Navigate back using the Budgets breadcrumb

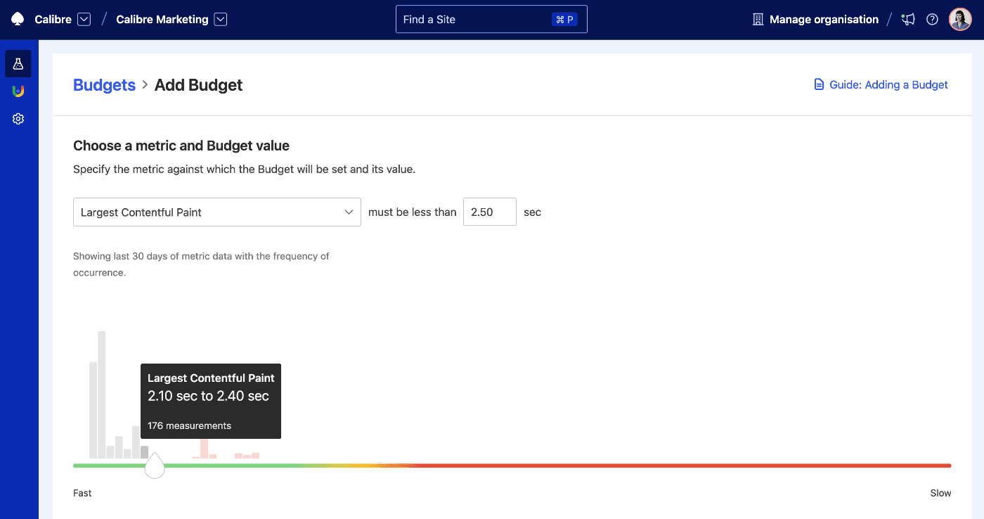point(104,84)
